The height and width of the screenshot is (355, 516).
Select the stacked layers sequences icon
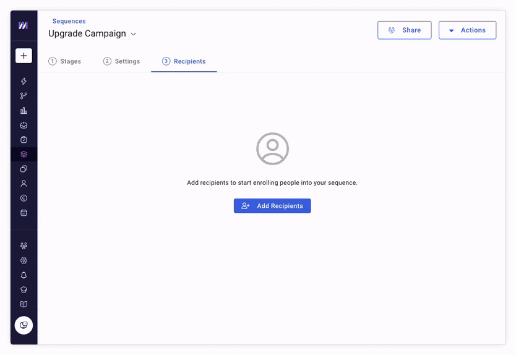(x=24, y=154)
